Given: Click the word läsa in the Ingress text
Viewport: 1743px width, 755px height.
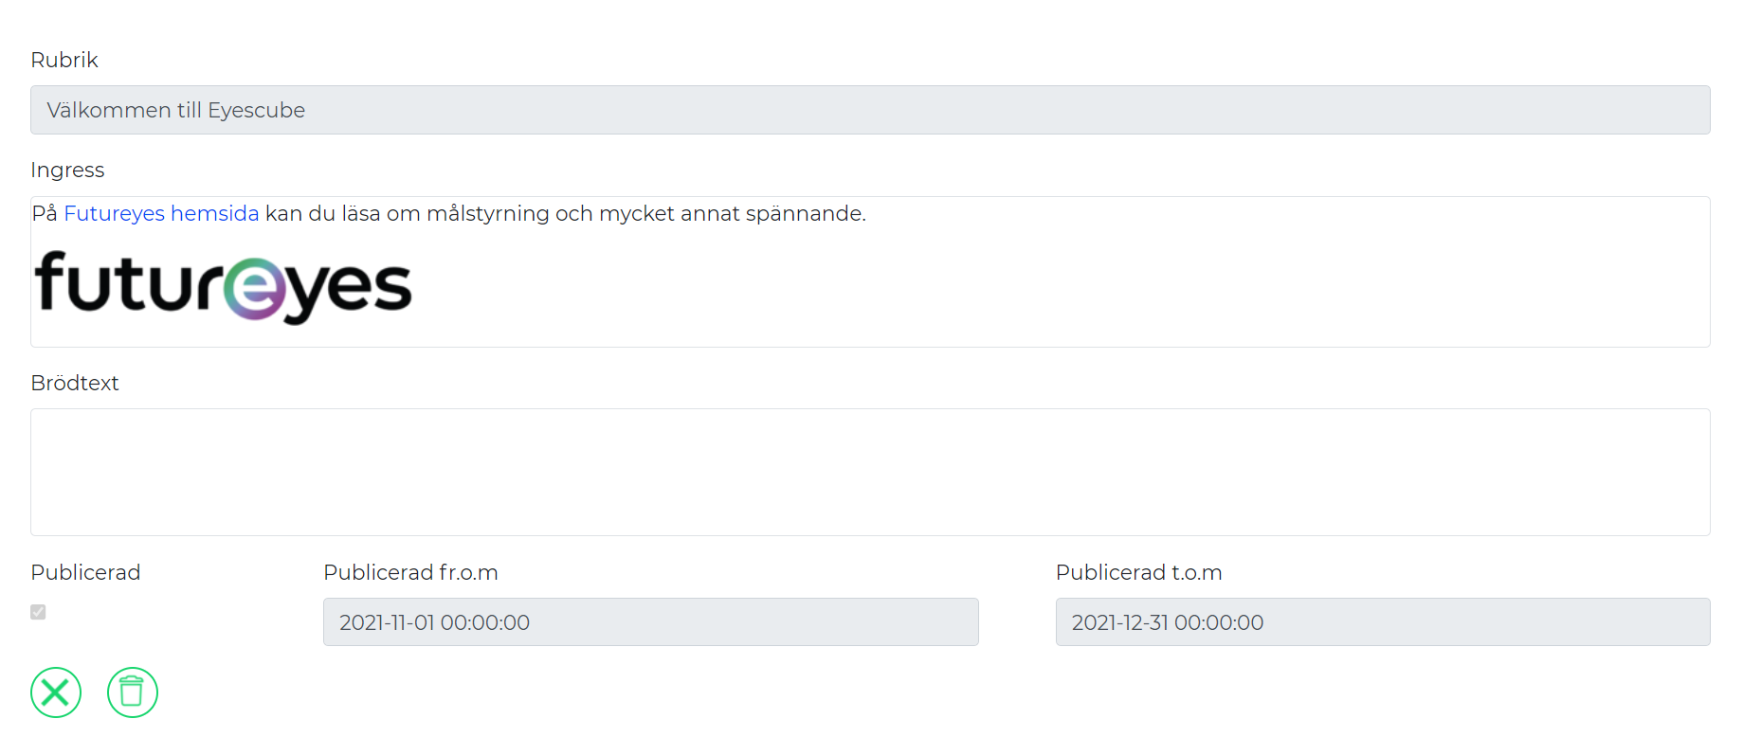Looking at the screenshot, I should [361, 213].
